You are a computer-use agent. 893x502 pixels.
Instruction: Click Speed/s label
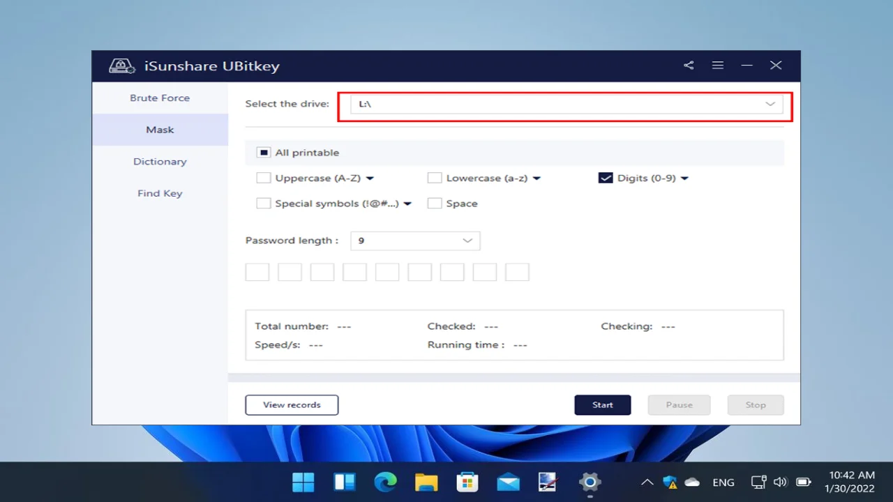tap(278, 345)
